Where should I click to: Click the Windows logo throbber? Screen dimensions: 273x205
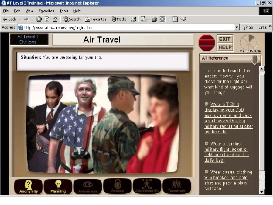pyautogui.click(x=266, y=11)
